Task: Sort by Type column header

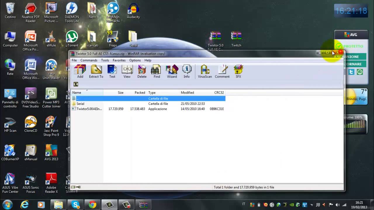Action: click(163, 92)
